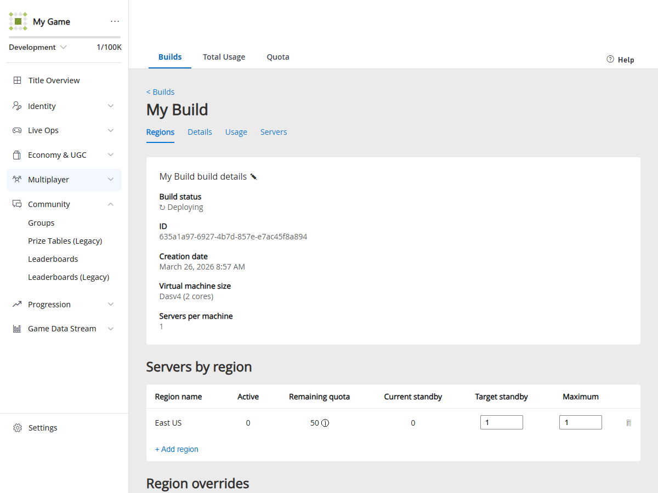The width and height of the screenshot is (658, 493).
Task: Switch to the Builds top tab
Action: [x=170, y=57]
